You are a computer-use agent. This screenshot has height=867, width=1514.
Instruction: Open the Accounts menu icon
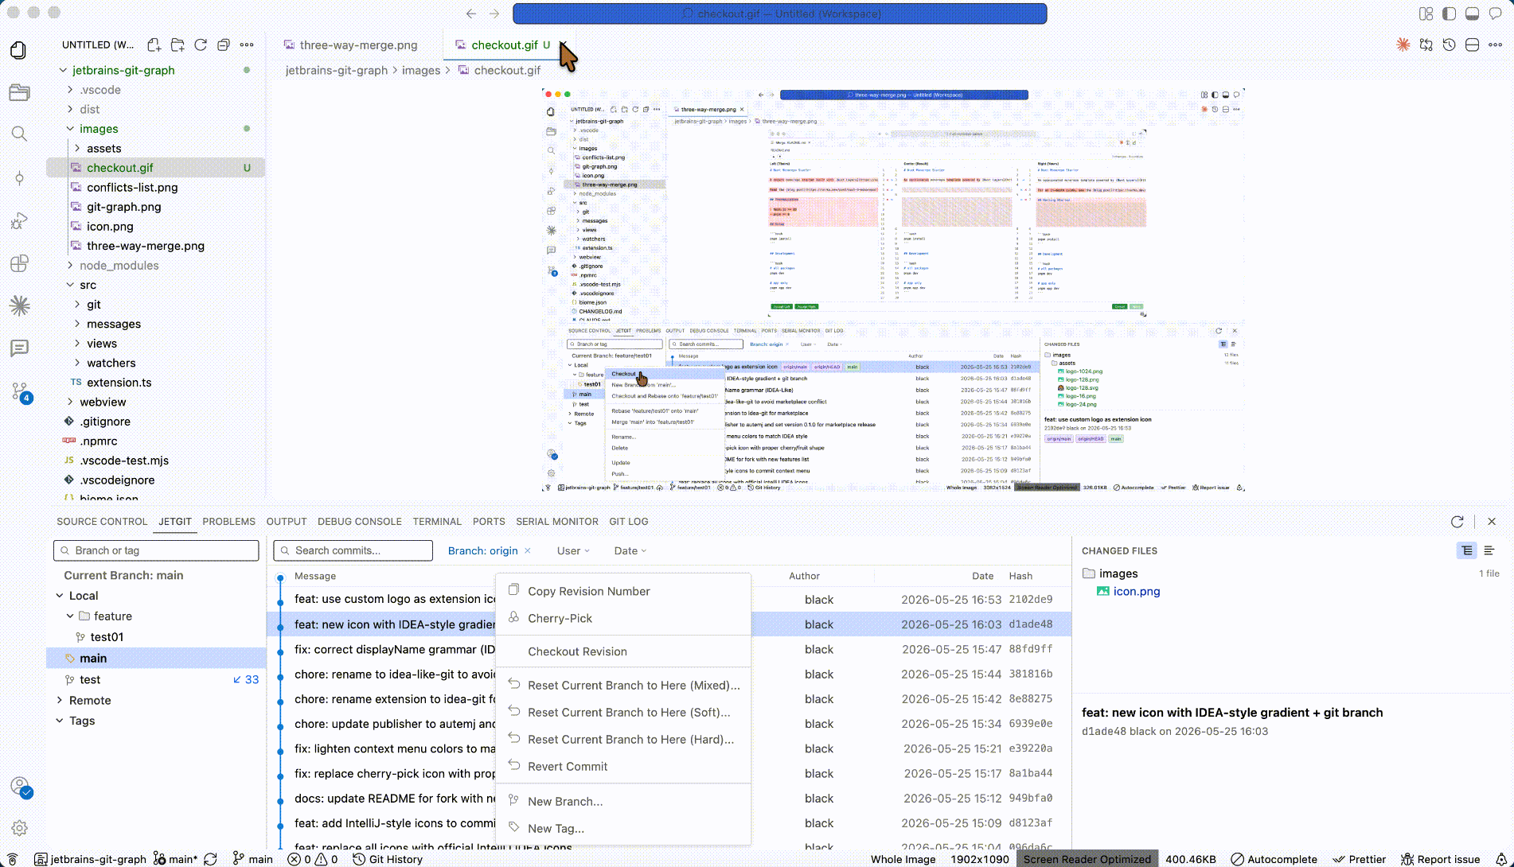tap(21, 787)
